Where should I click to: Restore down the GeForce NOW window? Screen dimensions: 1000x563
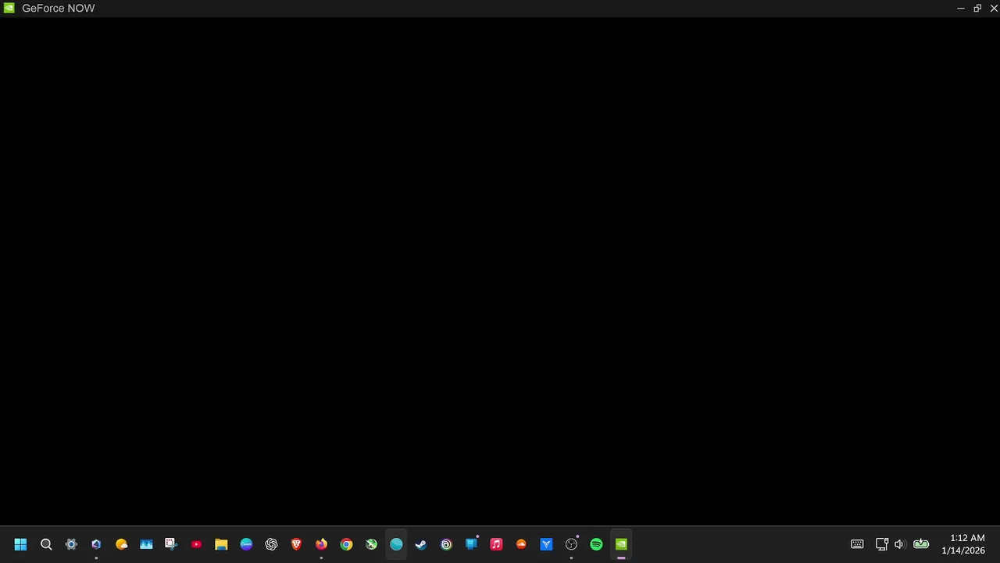[977, 8]
